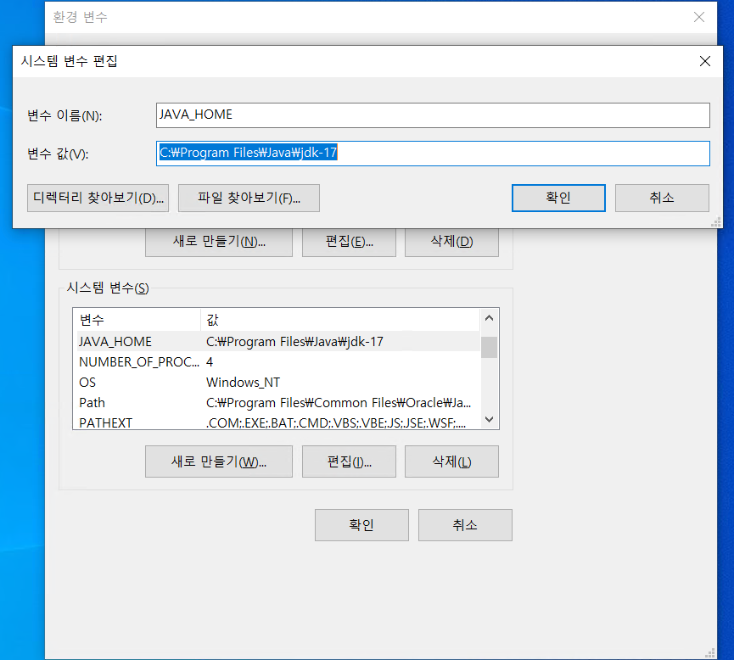Click the system variables list scrollbar thumb

489,347
